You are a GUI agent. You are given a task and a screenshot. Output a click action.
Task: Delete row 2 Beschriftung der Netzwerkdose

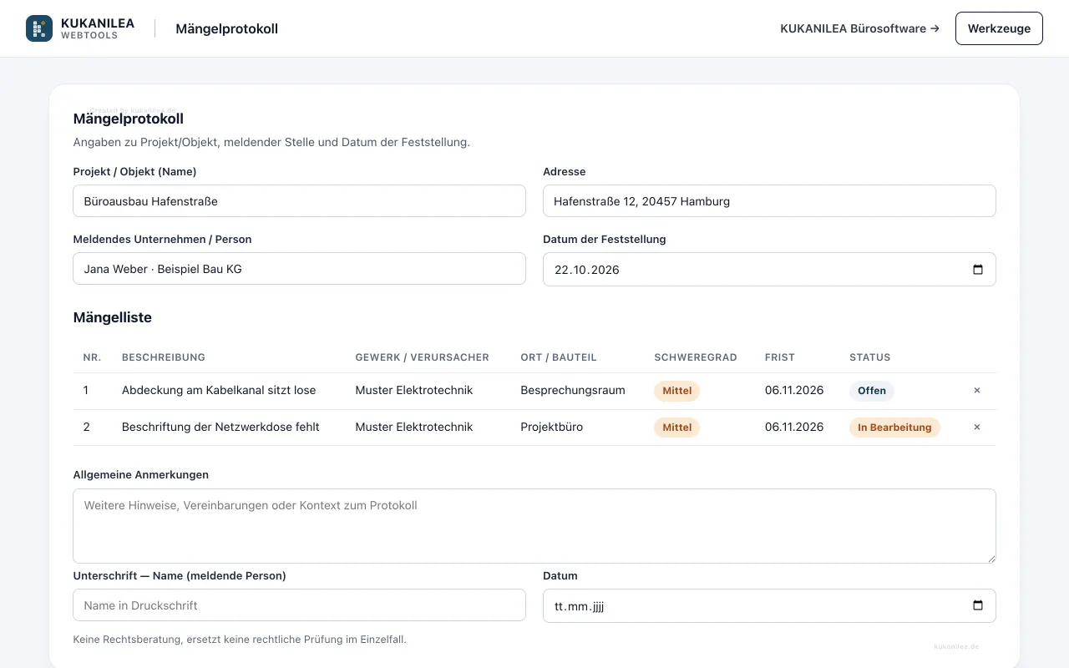coord(977,428)
